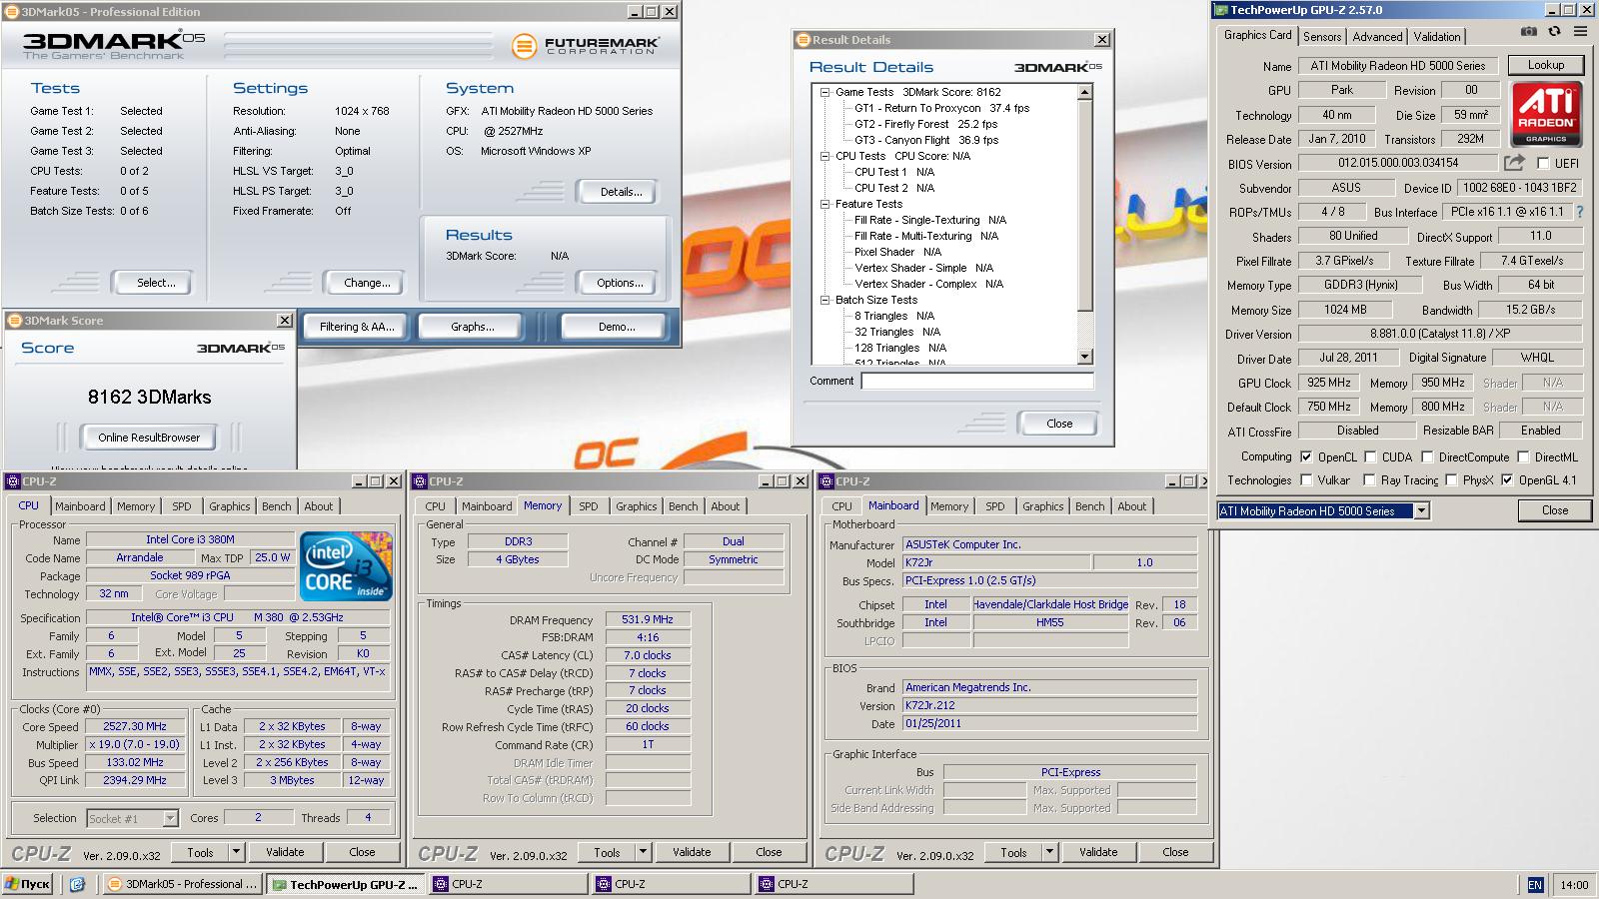Screen dimensions: 1599x899
Task: Click the BIOS export share icon
Action: pos(1514,162)
